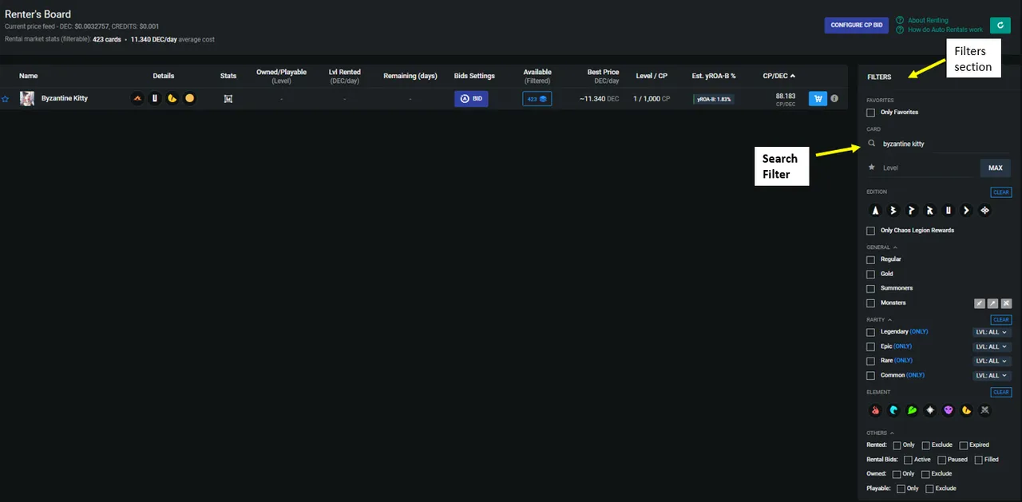This screenshot has width=1022, height=502.
Task: Favorite Byzantine Kitty with the star icon
Action: click(5, 99)
